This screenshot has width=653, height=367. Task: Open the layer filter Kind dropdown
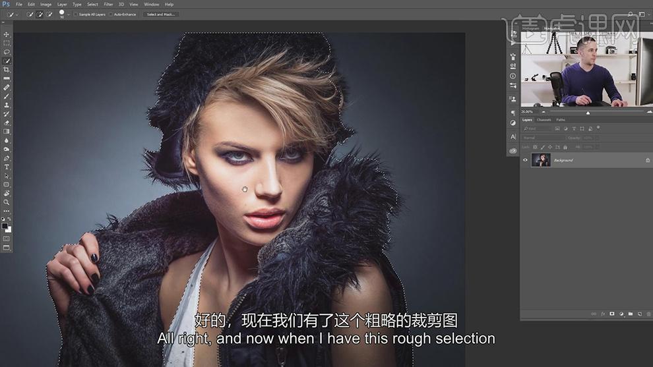(x=538, y=128)
